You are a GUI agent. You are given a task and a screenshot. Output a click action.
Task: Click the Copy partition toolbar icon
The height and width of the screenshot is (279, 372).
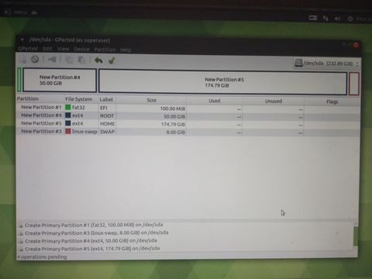69,60
